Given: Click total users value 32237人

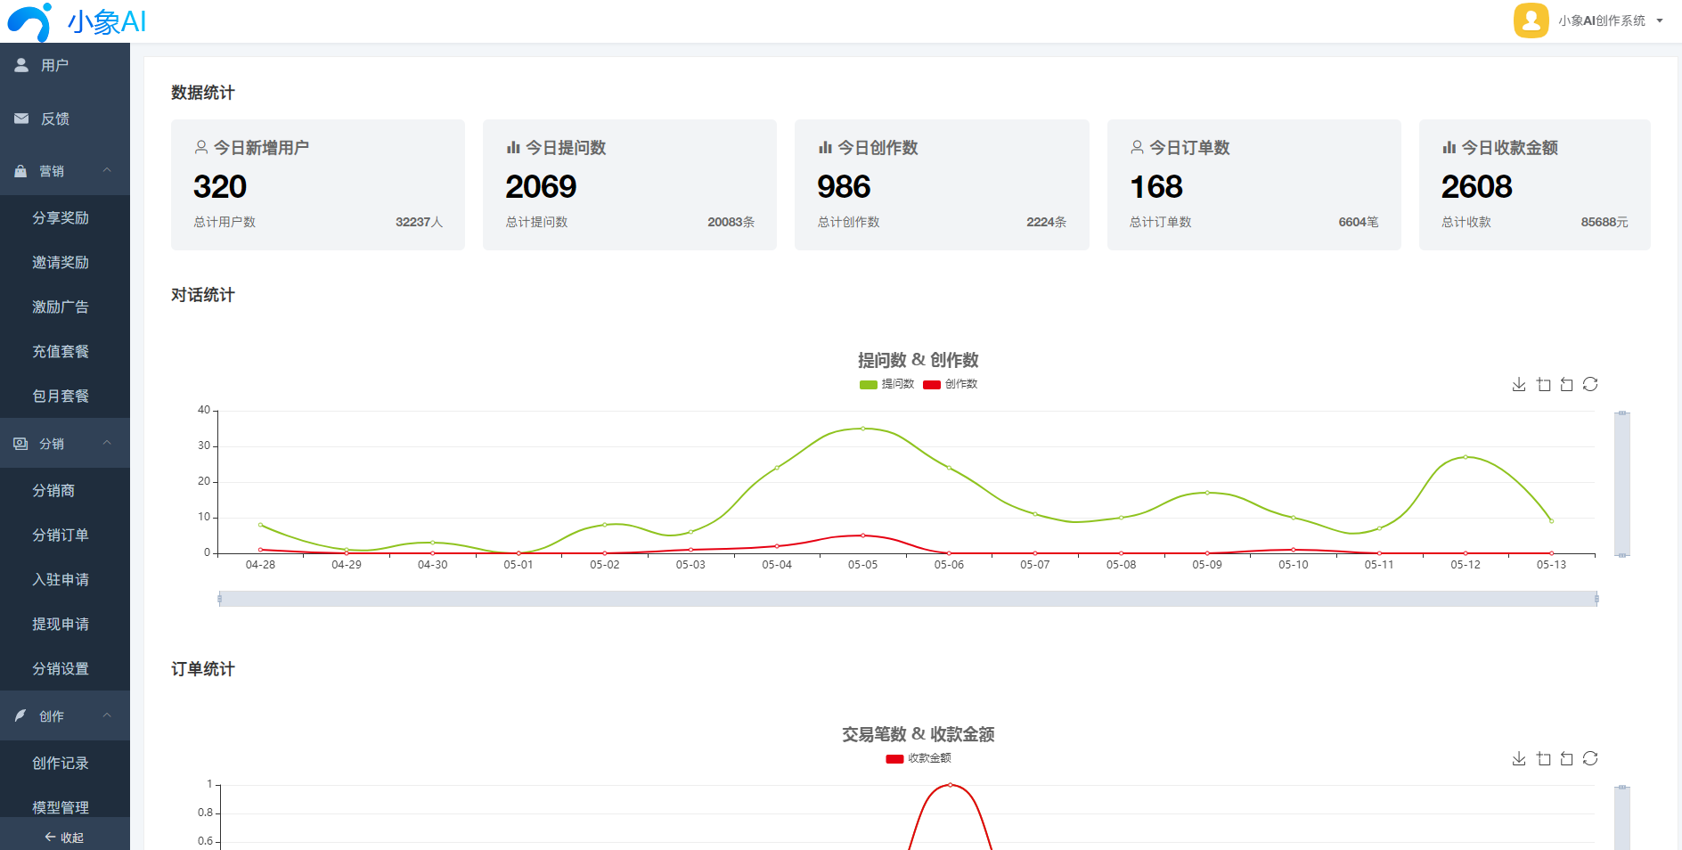Looking at the screenshot, I should click(x=419, y=222).
